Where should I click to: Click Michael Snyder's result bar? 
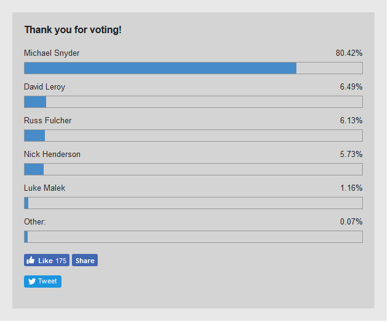pyautogui.click(x=193, y=68)
